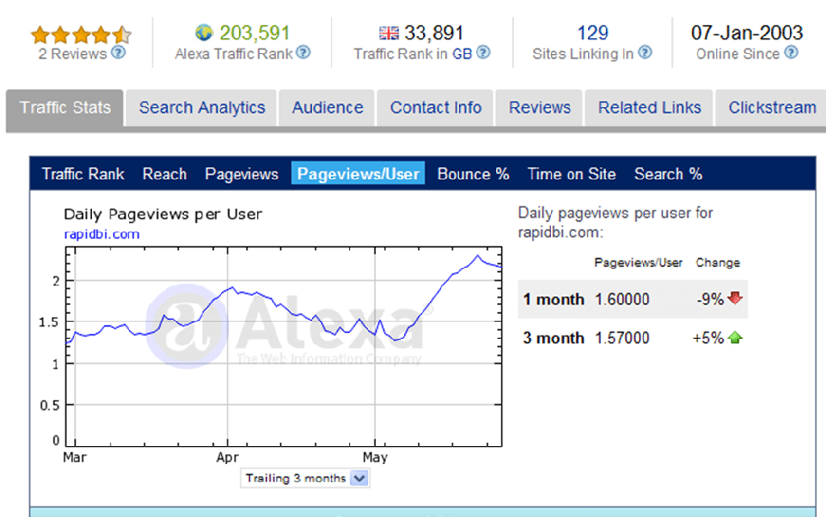Open the Related Links tab

click(649, 108)
